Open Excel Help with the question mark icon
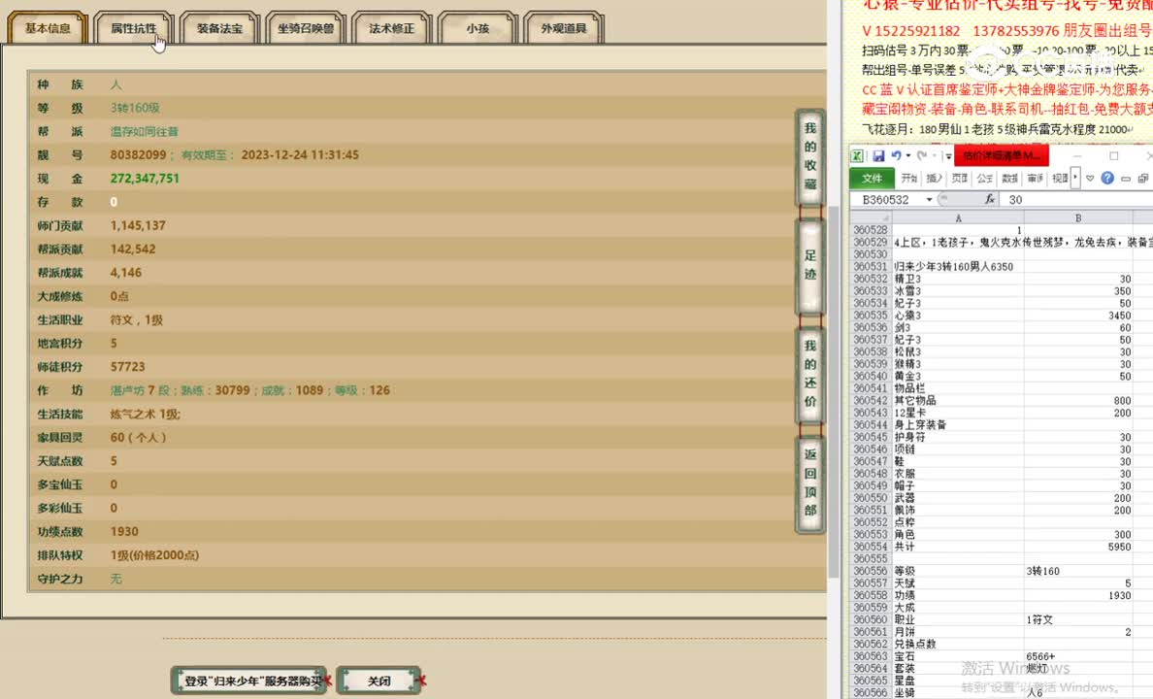Viewport: 1153px width, 699px height. [x=1108, y=178]
